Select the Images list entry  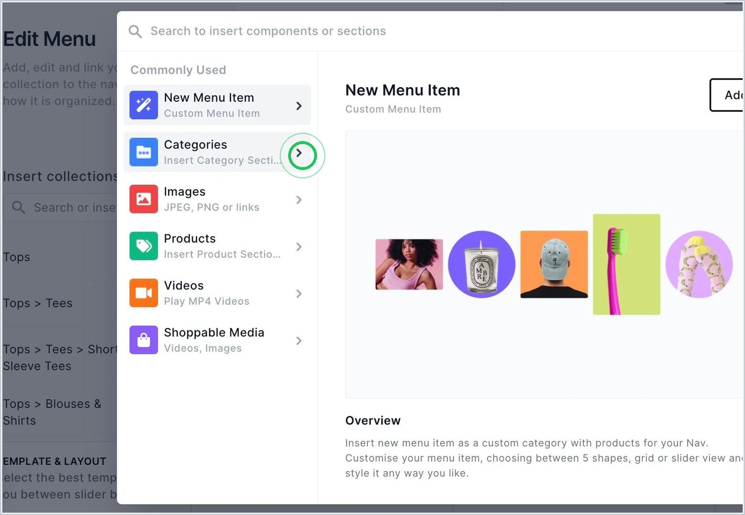pos(217,199)
